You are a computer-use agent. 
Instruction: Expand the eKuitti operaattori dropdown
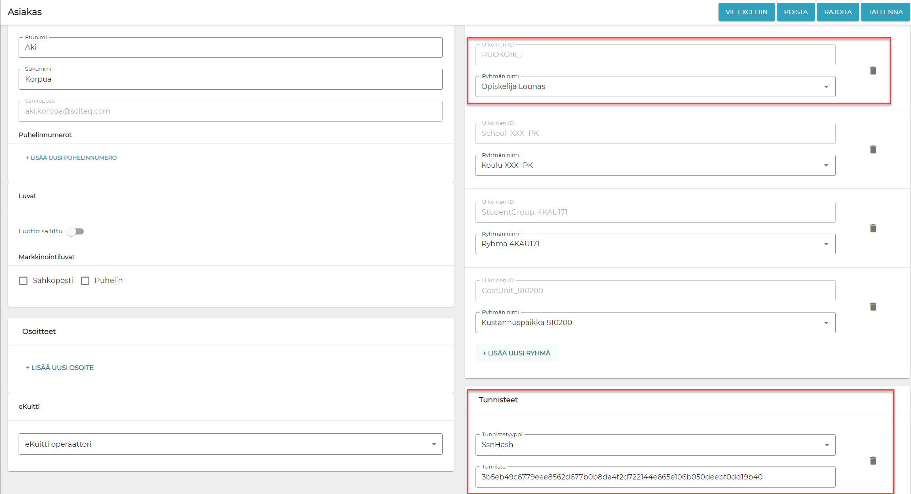point(230,444)
